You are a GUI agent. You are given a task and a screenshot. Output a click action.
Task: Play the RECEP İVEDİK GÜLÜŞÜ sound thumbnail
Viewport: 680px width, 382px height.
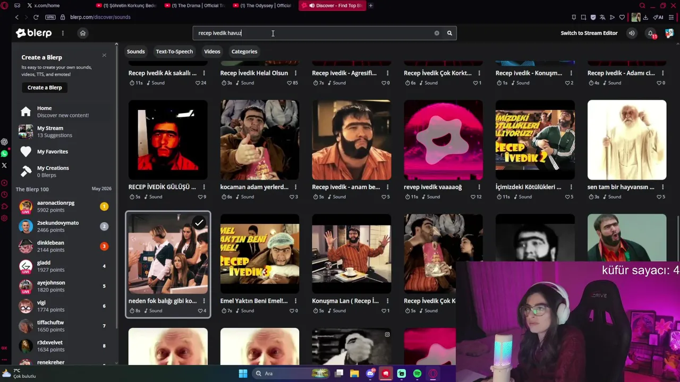[x=168, y=140]
